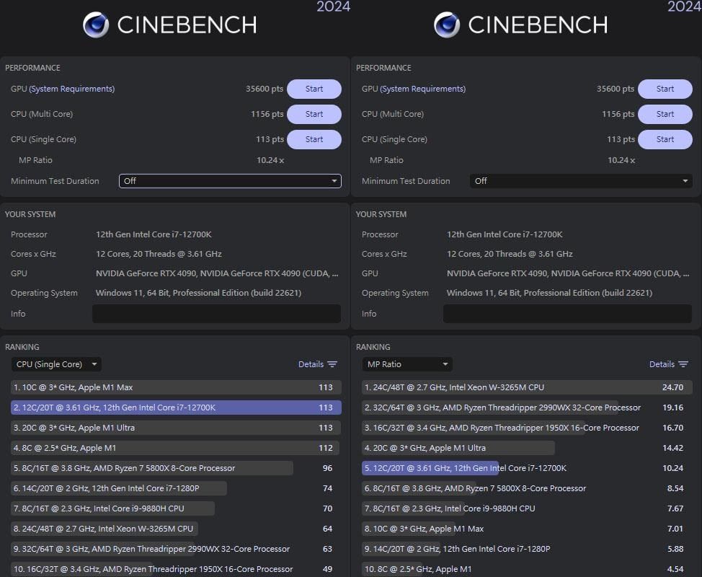Click the filter icon beside Details in left ranking
Viewport: 702px width, 577px height.
(x=334, y=364)
